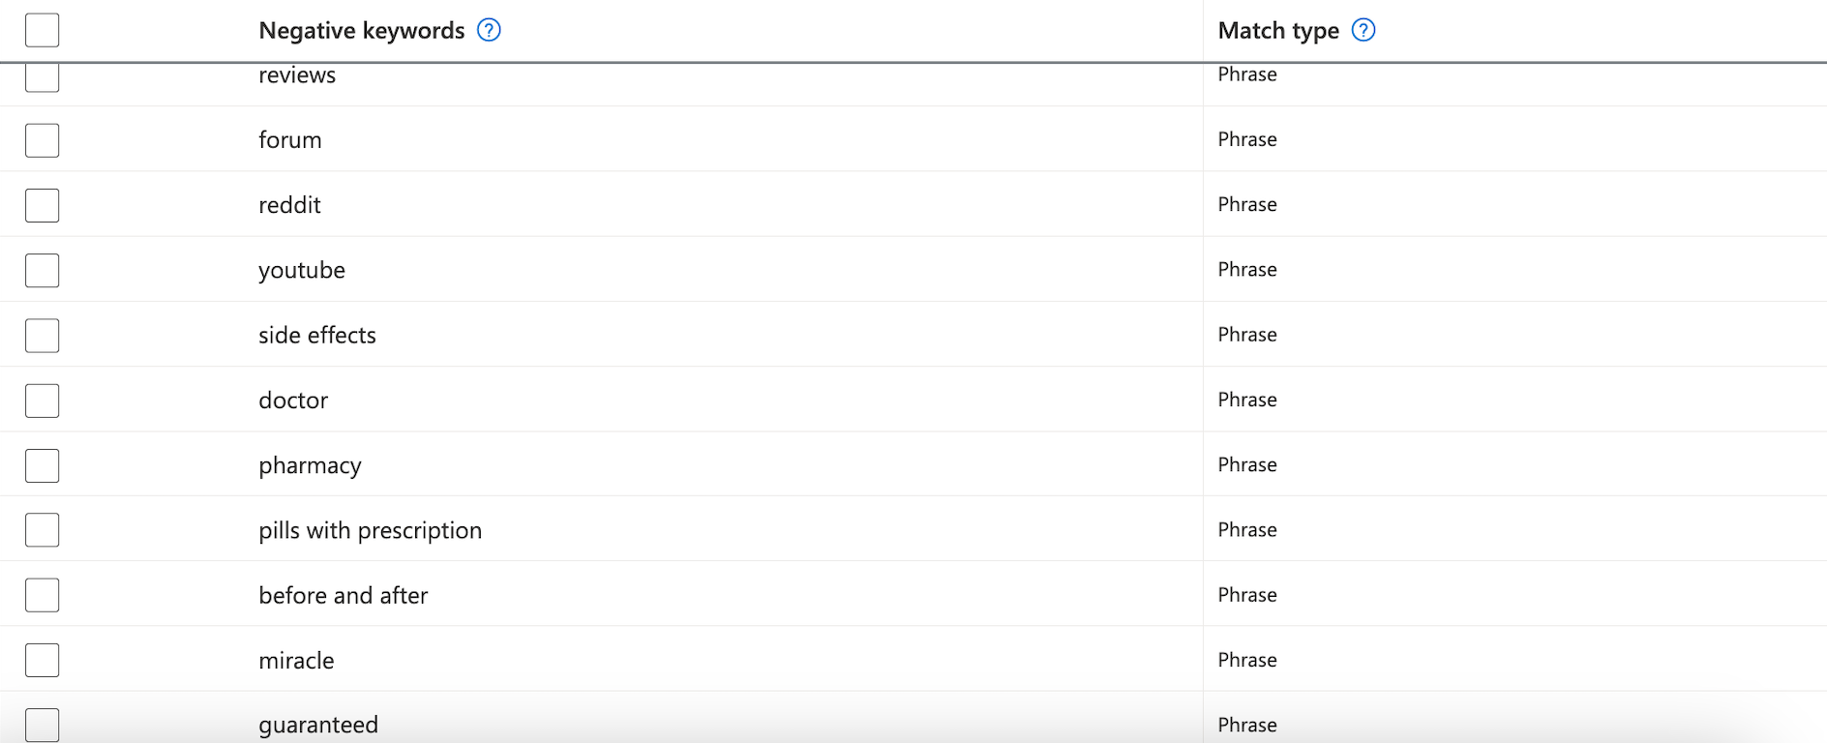The height and width of the screenshot is (743, 1827).
Task: Check the before and after checkbox
Action: pos(43,595)
